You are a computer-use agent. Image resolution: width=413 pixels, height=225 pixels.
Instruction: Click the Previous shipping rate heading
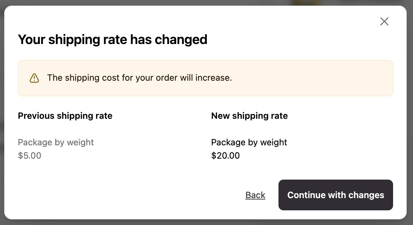[65, 116]
